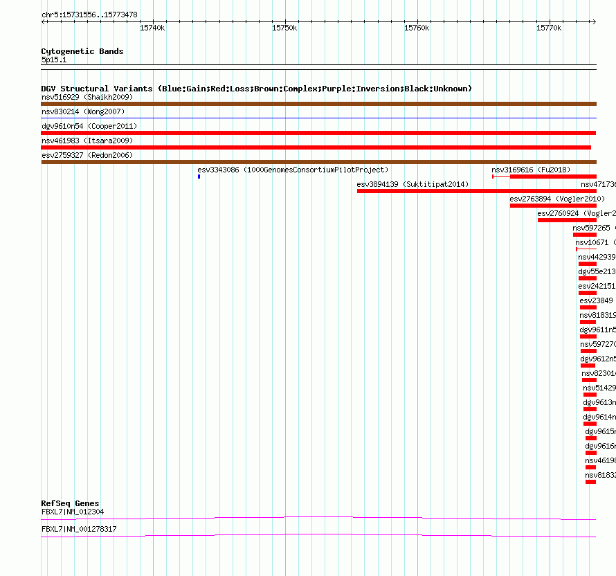The height and width of the screenshot is (576, 616).
Task: Open variant nsv461983 (Itsara2009) label
Action: coord(87,141)
